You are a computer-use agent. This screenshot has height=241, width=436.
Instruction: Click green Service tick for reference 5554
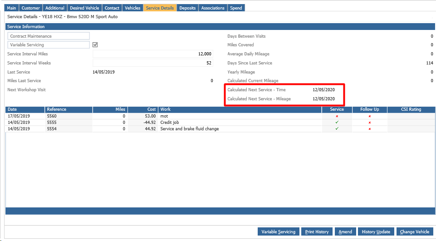click(x=337, y=128)
